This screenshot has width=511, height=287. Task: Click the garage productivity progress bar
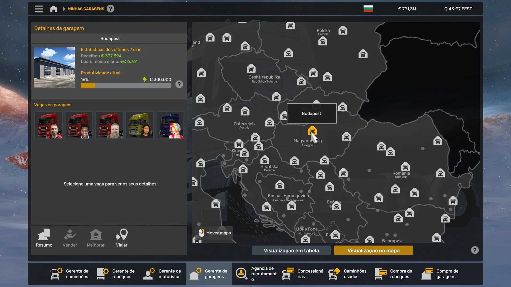click(x=126, y=86)
